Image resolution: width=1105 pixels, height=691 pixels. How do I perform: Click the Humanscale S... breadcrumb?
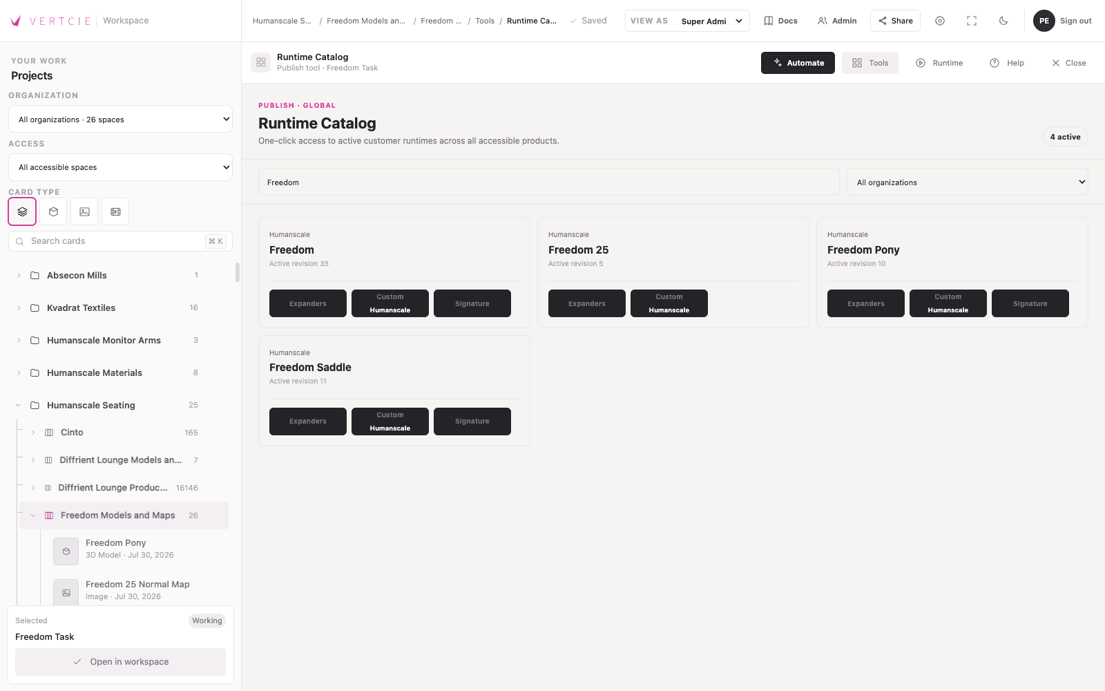(282, 21)
